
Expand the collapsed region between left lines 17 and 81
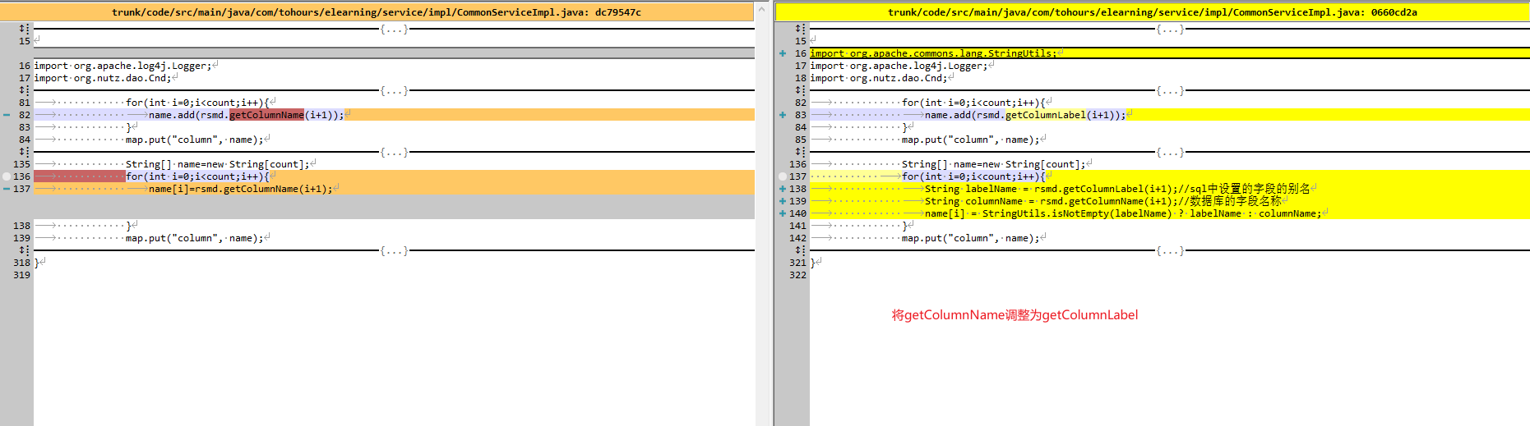pos(394,90)
